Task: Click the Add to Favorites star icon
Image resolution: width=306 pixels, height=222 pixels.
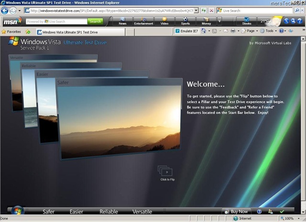Action: 28,32
